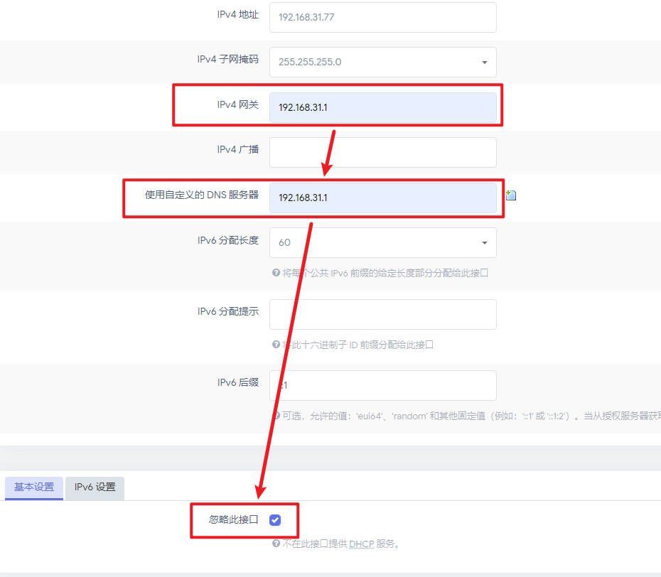
Task: Expand the IPv6 分配长度 dropdown
Action: [382, 242]
